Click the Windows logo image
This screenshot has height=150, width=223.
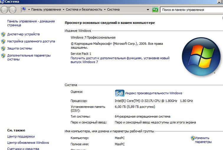pos(201,57)
